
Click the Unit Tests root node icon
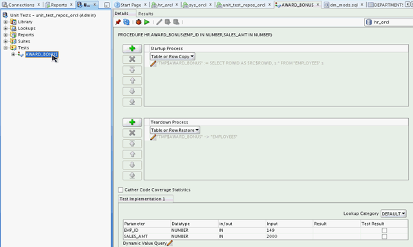click(x=5, y=15)
